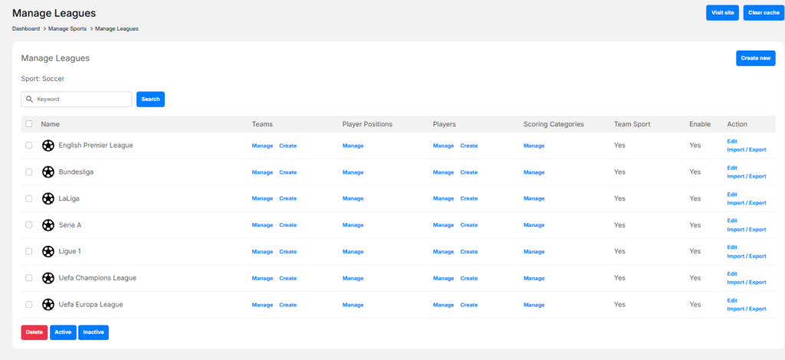This screenshot has height=360, width=785.
Task: Click the LaLiga soccer ball icon
Action: point(48,198)
